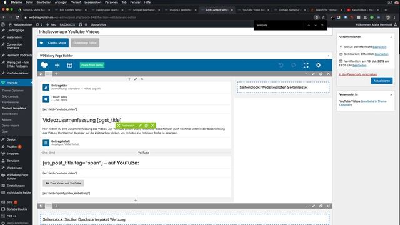Open the Lesezeichen menu in menu bar
This screenshot has width=400, height=225.
coord(93,2)
